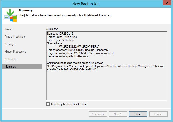Close the New Backup Job window
Screen dimensions: 173x122
pyautogui.click(x=167, y=3)
